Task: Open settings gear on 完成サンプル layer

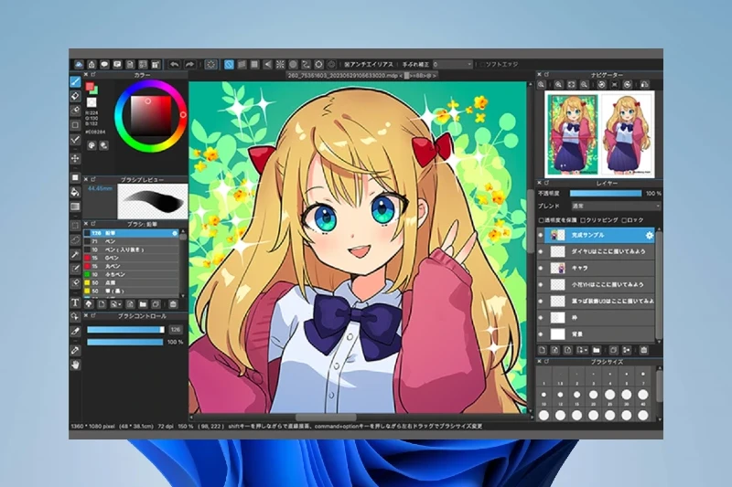Action: pos(649,235)
